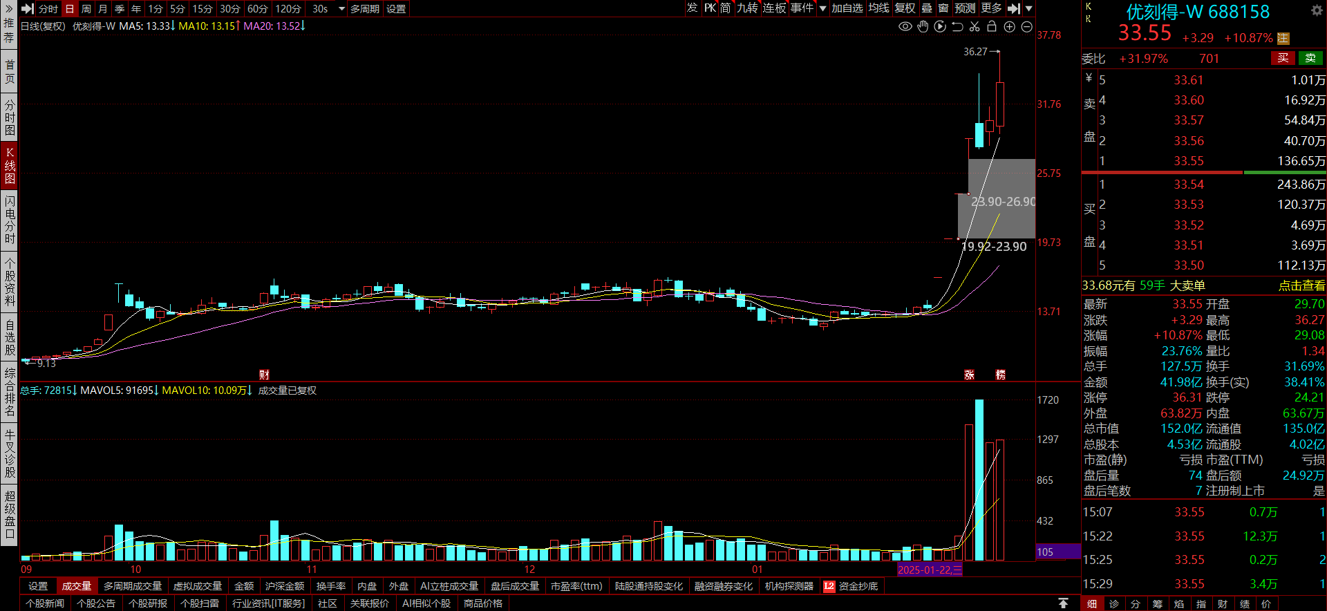Image resolution: width=1327 pixels, height=611 pixels.
Task: Click the left arrow-to-bar icon beside 分时
Action: 28,8
